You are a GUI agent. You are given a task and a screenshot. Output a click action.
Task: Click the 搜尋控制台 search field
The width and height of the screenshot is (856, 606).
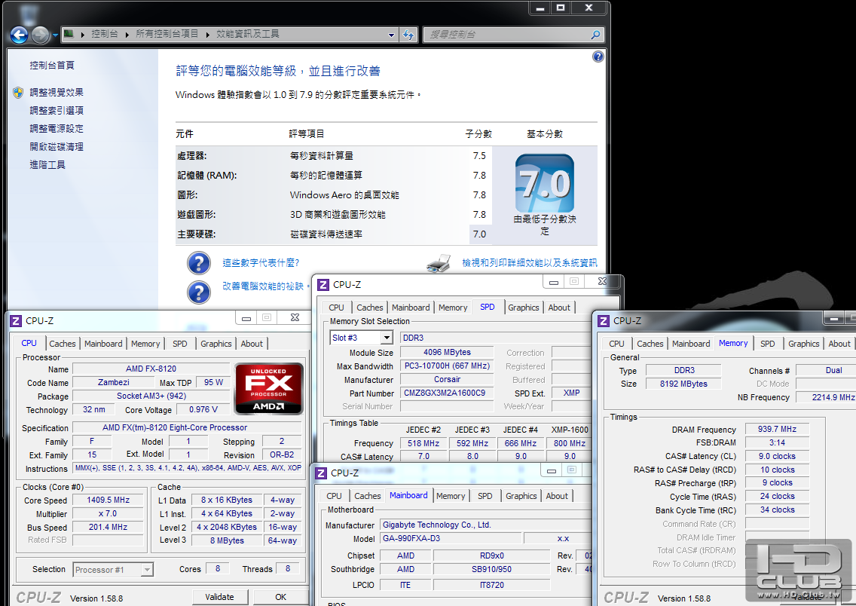point(506,35)
